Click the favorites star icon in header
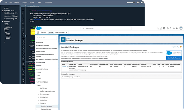 pos(159,28)
